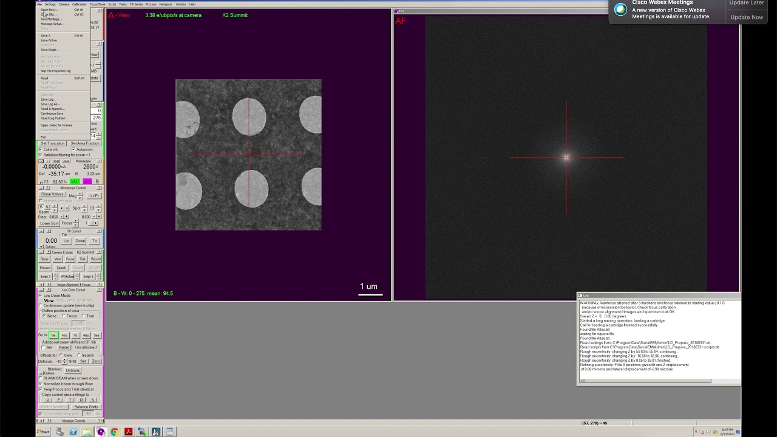Click the Defocus offset spinner
The height and width of the screenshot is (437, 777).
tap(65, 361)
